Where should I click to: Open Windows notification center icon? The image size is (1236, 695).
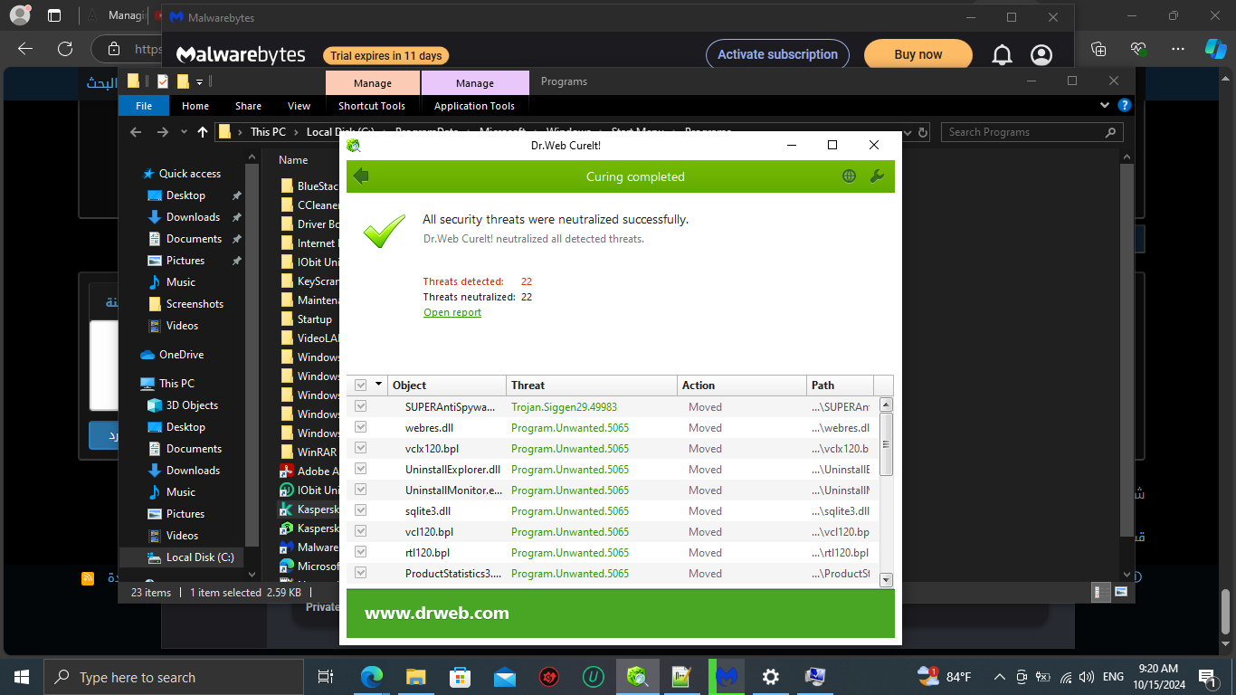1207,676
